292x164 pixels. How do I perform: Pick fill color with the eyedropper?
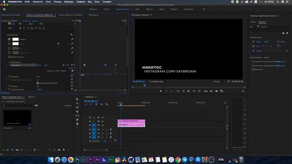click(x=72, y=40)
